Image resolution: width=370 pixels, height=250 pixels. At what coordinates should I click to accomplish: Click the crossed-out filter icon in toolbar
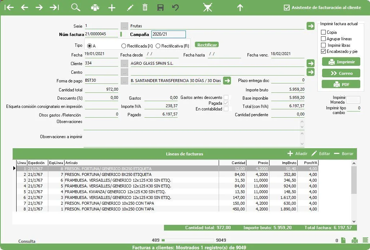(x=208, y=7)
